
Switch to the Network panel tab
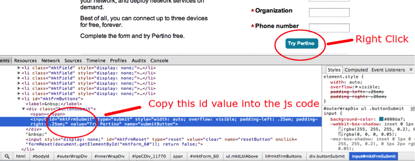50,61
